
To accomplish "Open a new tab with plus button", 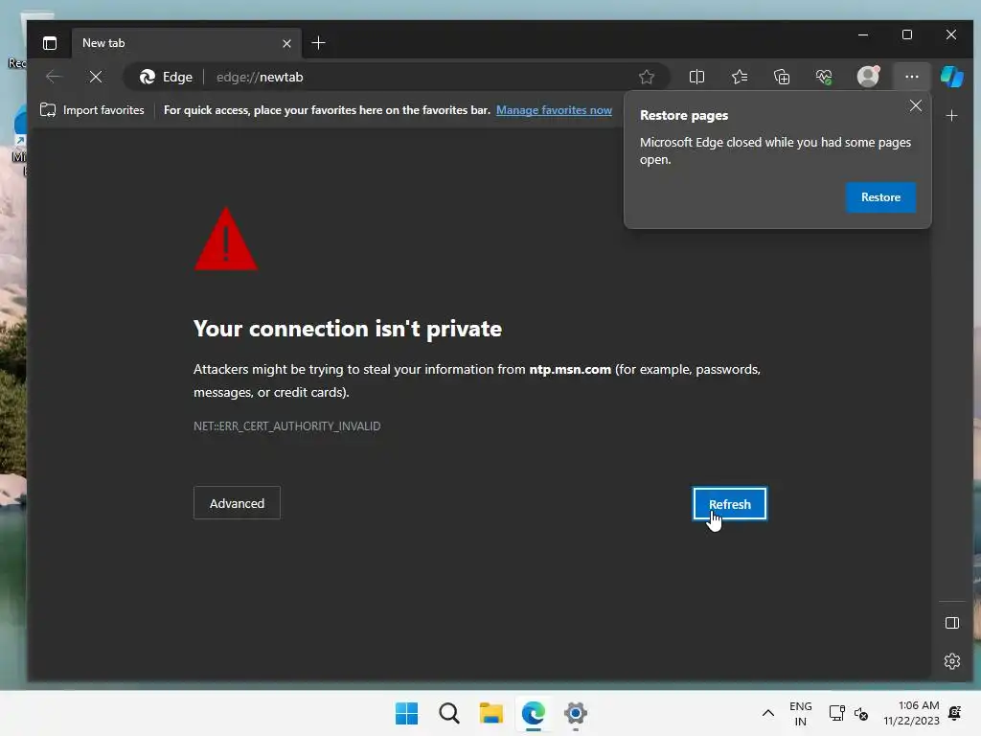I will click(x=318, y=43).
